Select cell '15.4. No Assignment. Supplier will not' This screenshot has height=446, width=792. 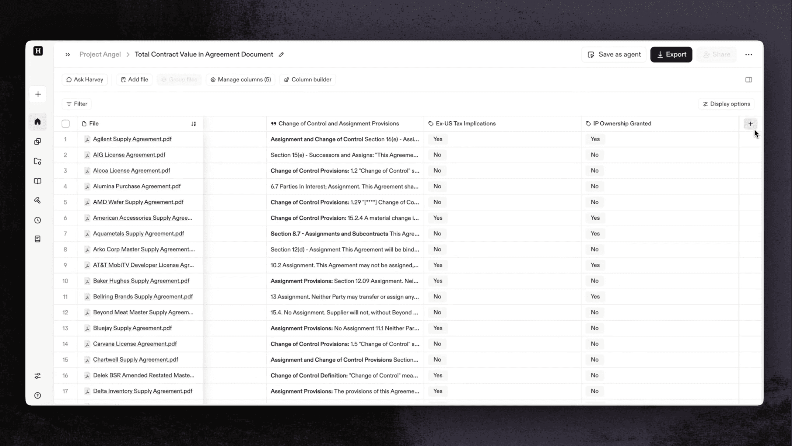(x=345, y=313)
